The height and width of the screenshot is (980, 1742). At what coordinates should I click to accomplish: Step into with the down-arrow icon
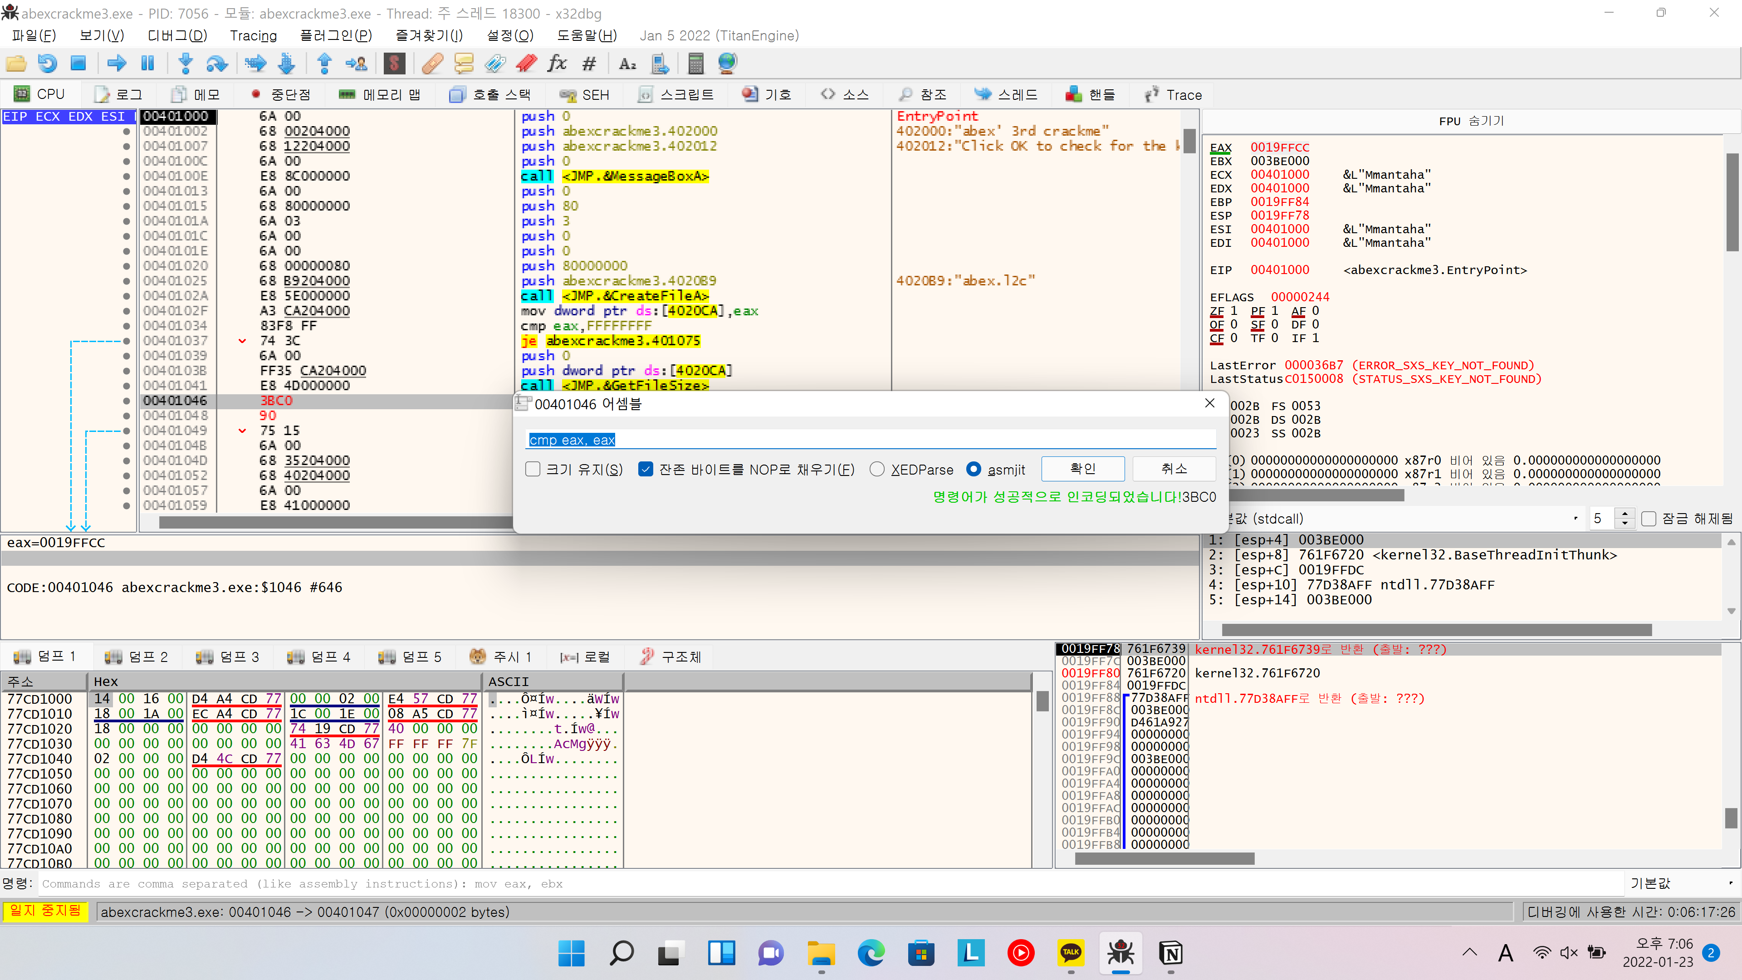coord(185,64)
